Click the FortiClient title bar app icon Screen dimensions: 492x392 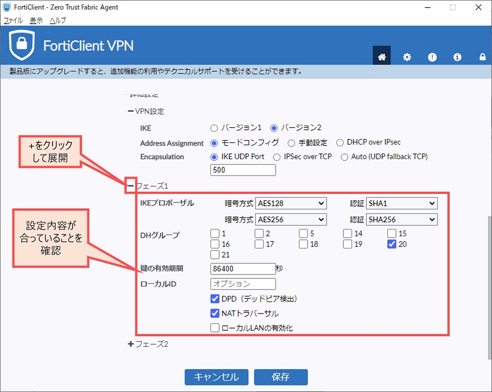pyautogui.click(x=7, y=7)
